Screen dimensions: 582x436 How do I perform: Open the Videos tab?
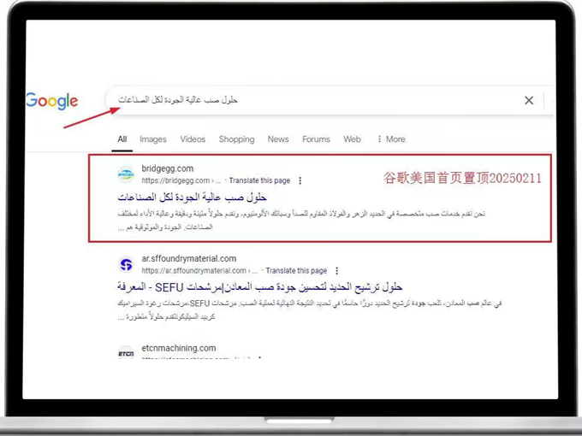click(193, 139)
